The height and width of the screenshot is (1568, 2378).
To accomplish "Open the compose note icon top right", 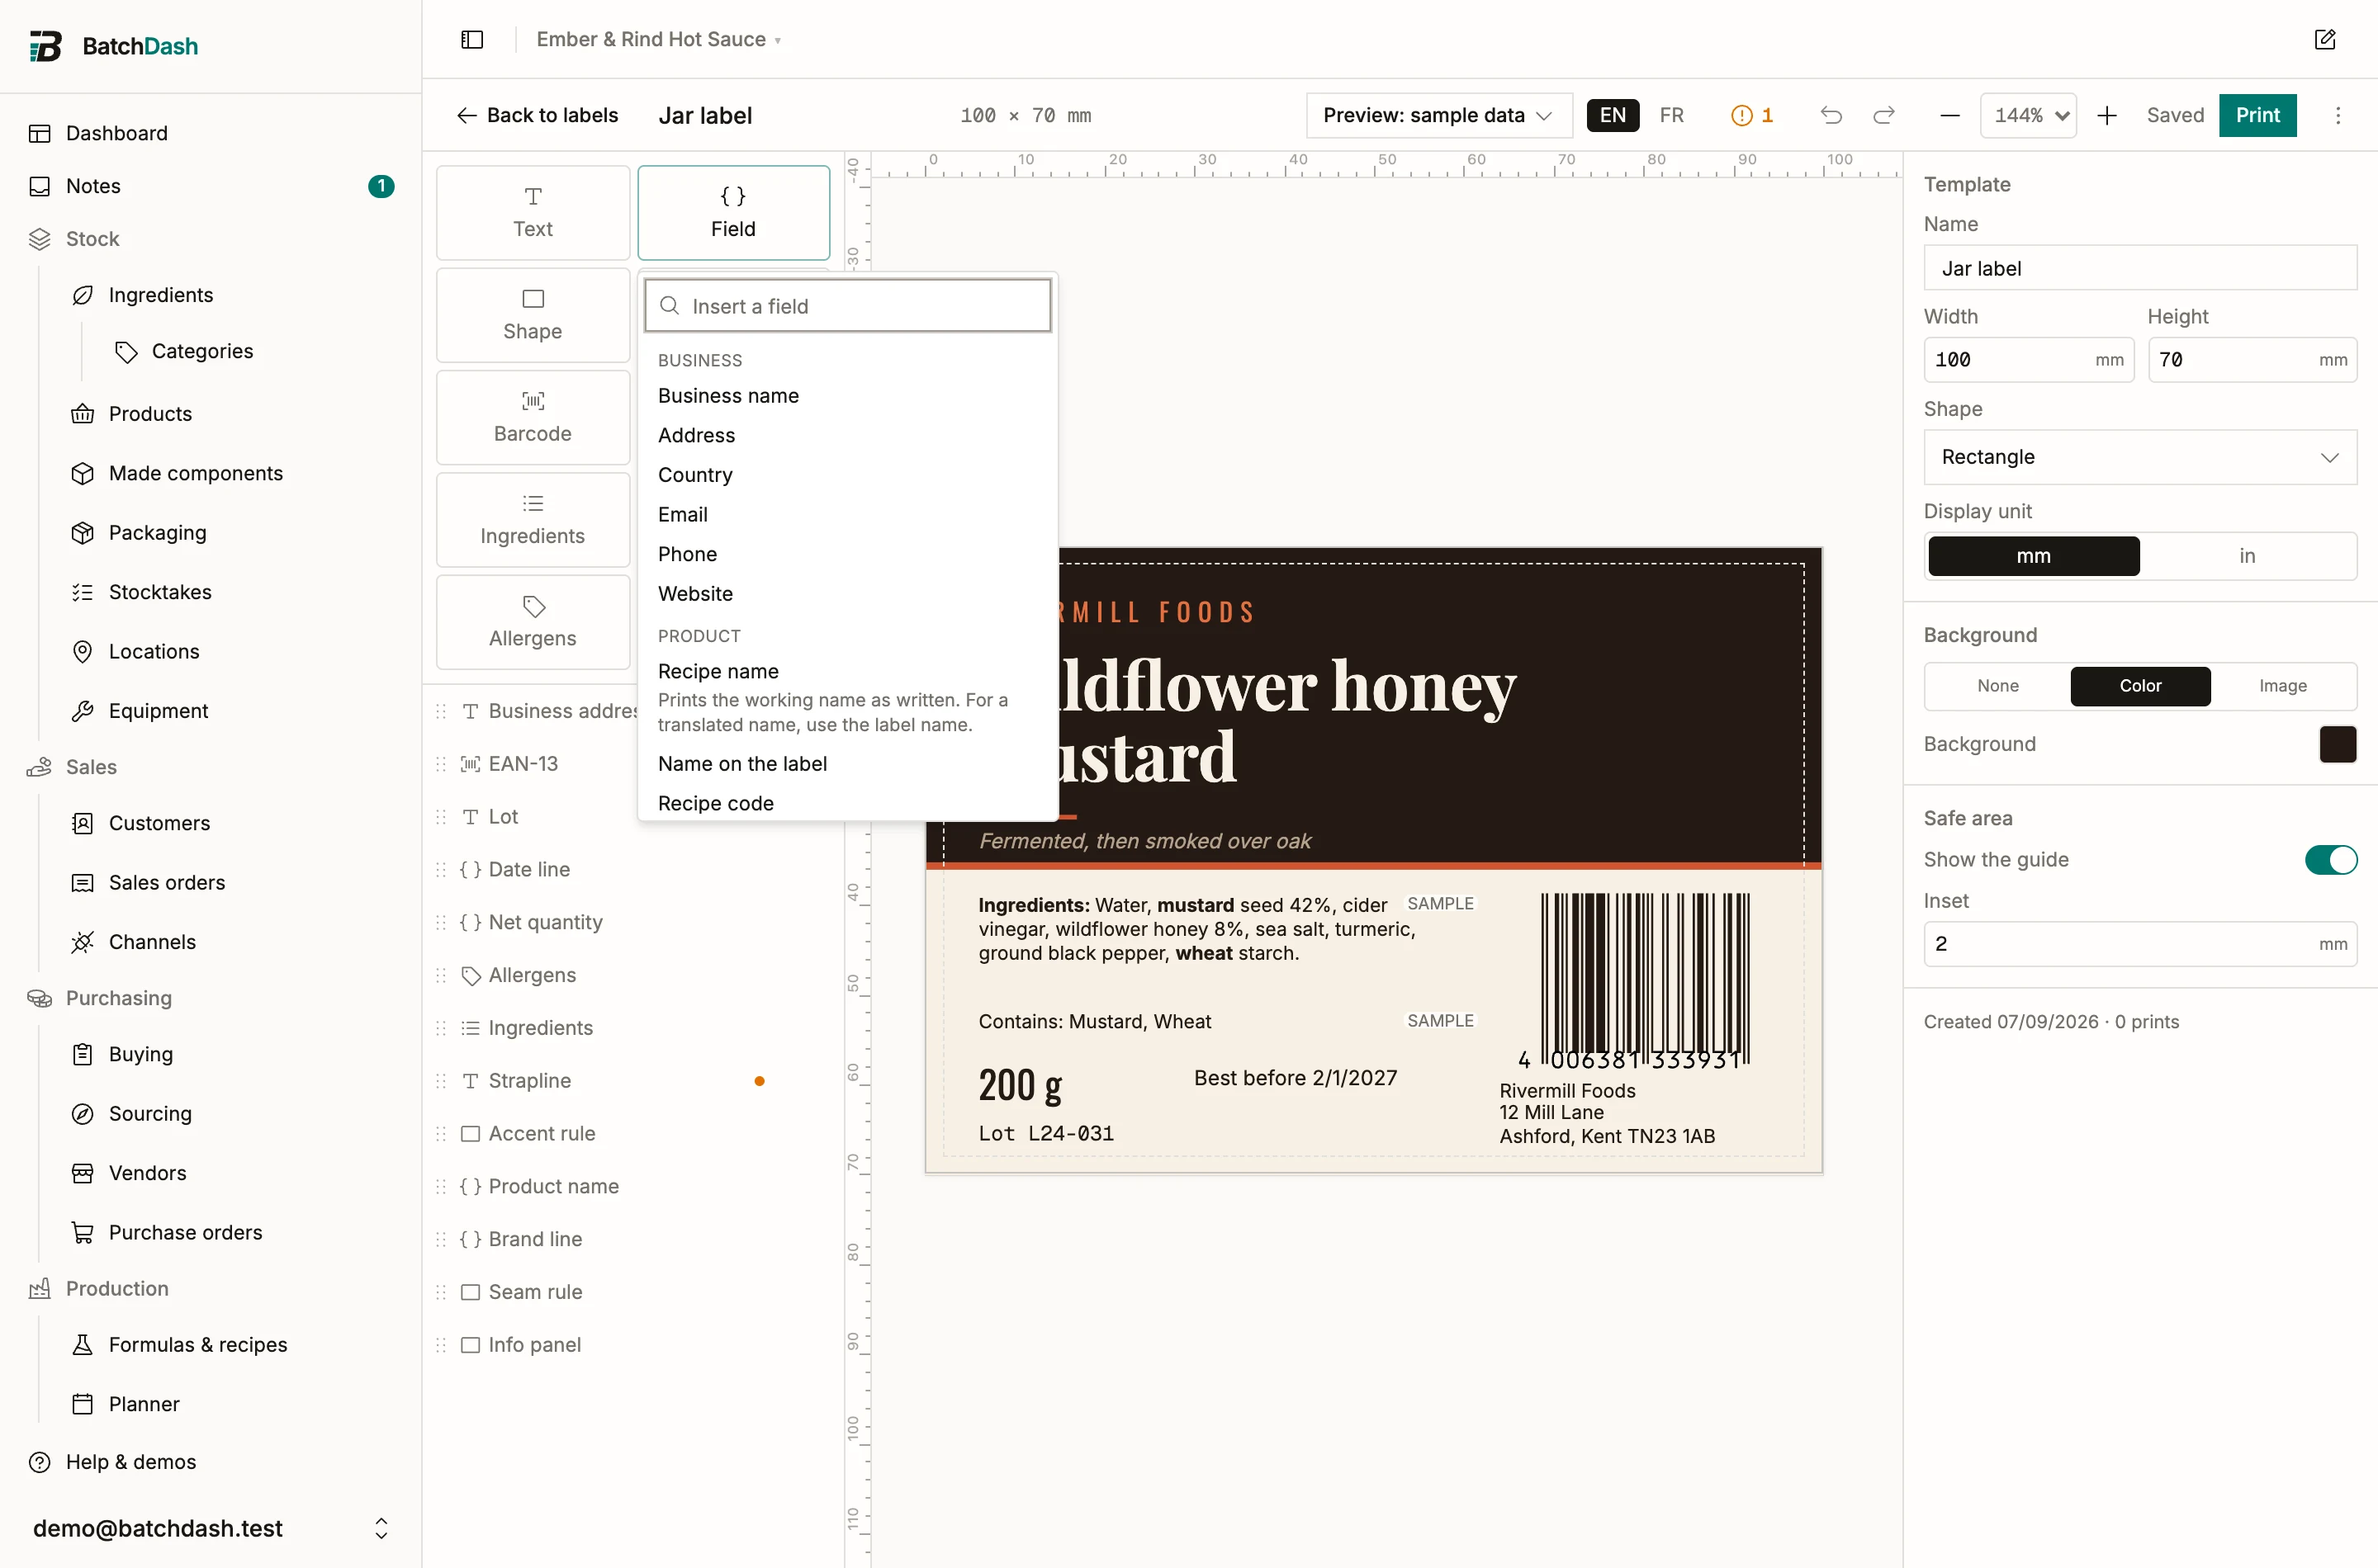I will click(x=2325, y=39).
